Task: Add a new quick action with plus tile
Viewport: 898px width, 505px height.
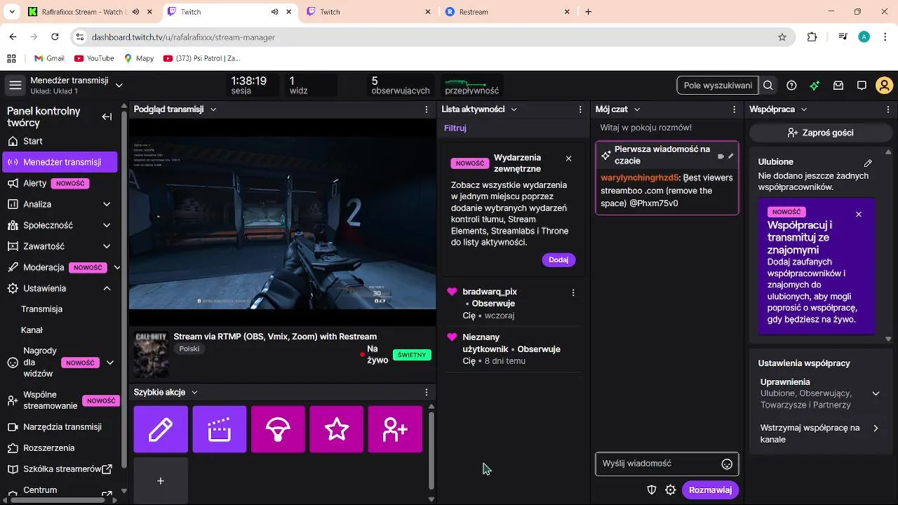Action: (161, 480)
